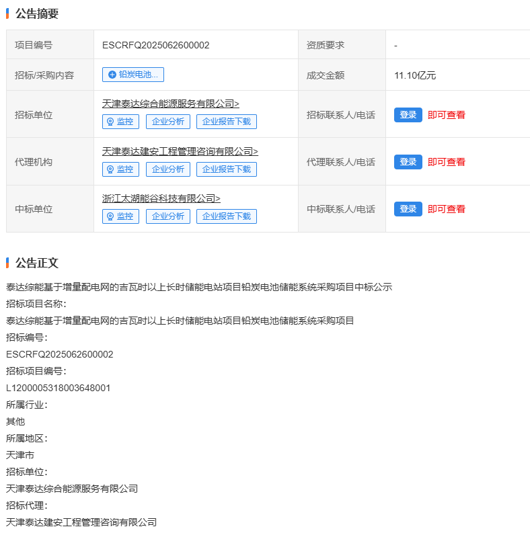Click the 中标公示 announcement title line
This screenshot has height=535, width=530.
pos(199,287)
